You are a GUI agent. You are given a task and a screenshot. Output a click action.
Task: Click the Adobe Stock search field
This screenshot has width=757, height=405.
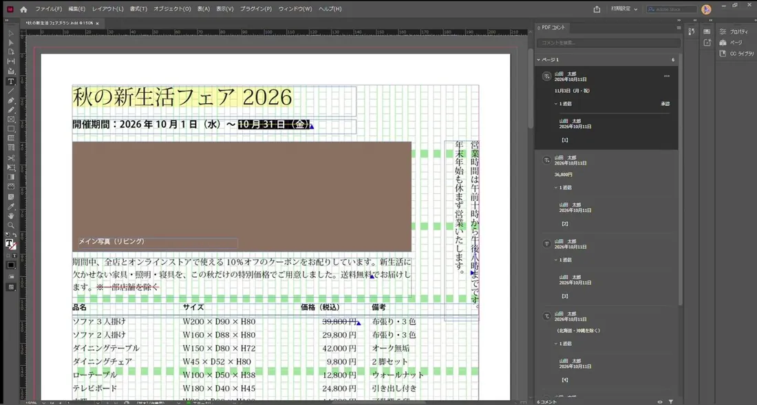click(x=672, y=9)
